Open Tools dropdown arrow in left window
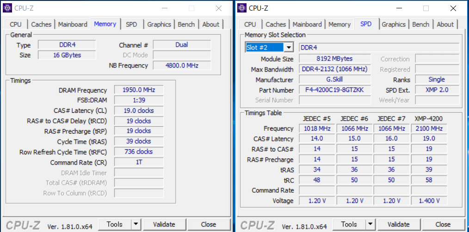 (136, 224)
